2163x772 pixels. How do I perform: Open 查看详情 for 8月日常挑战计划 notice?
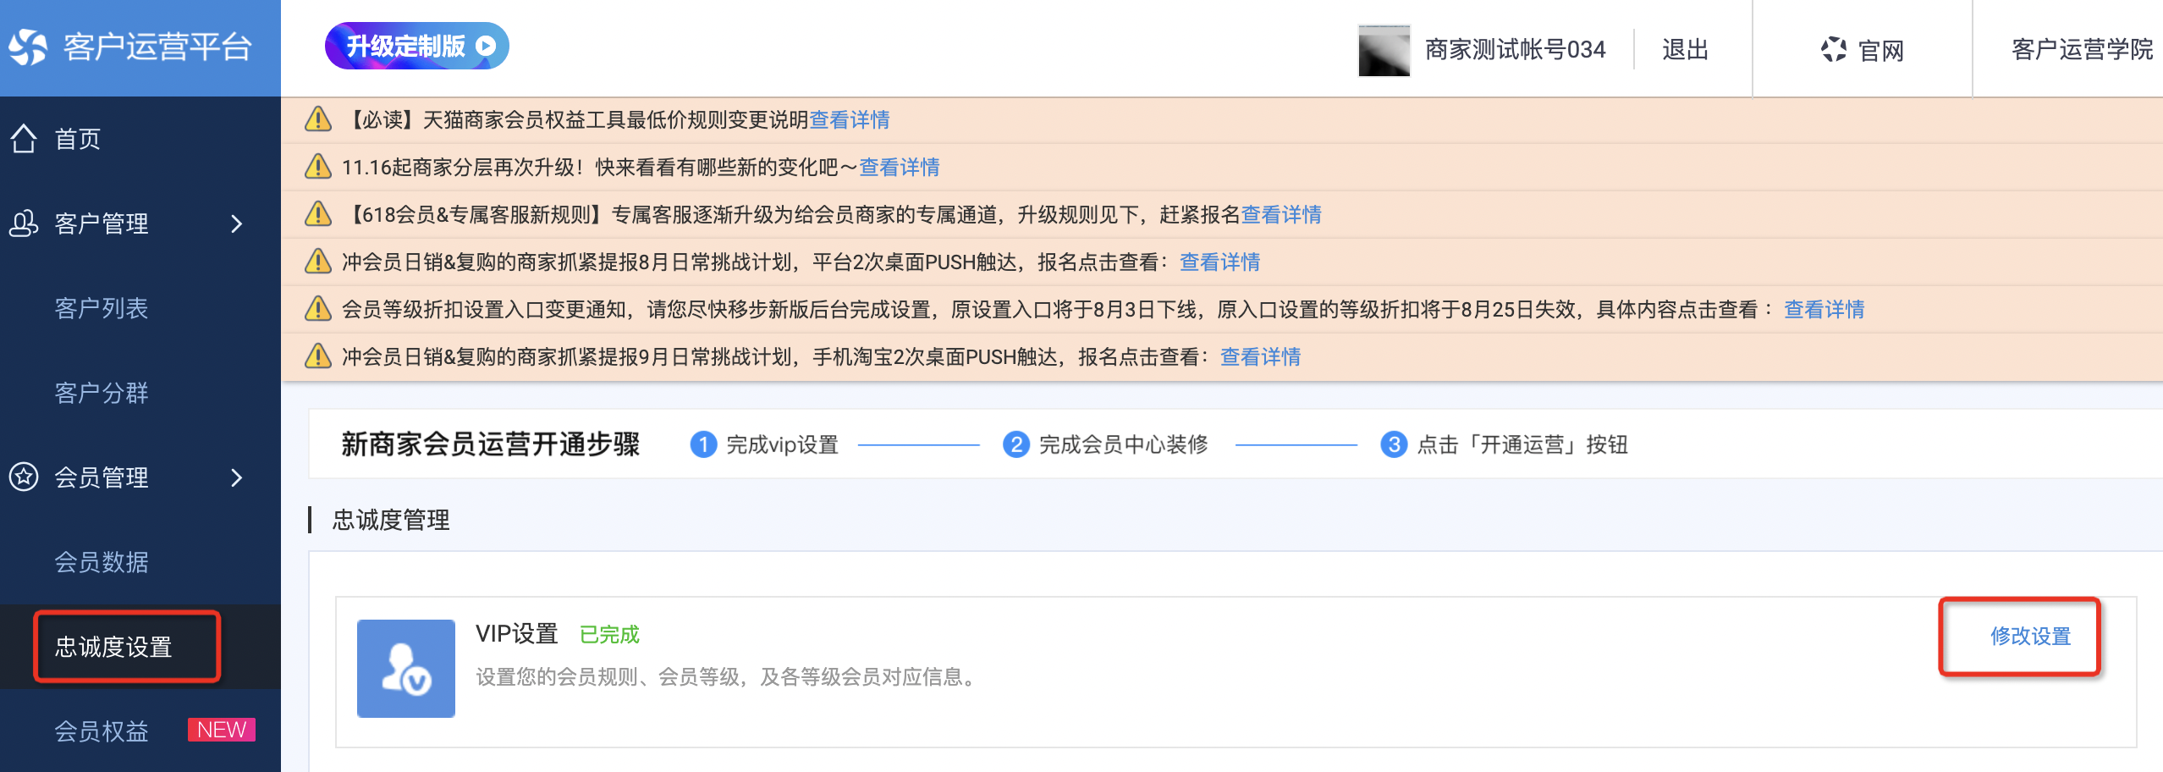pos(1220,262)
